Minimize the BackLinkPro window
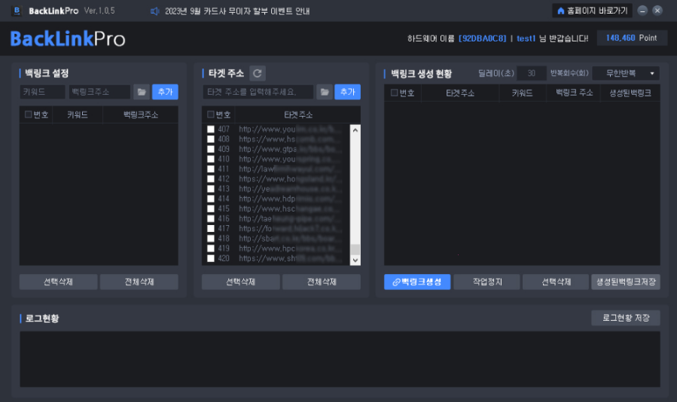The width and height of the screenshot is (677, 402). coord(642,11)
